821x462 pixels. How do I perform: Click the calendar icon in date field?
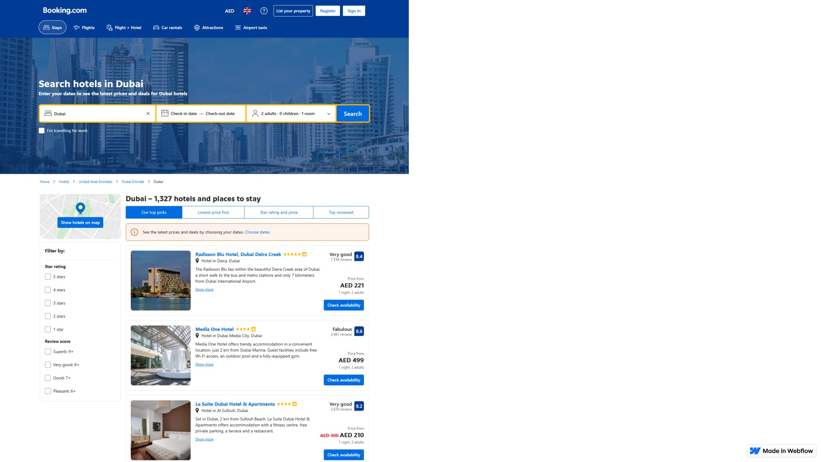165,113
